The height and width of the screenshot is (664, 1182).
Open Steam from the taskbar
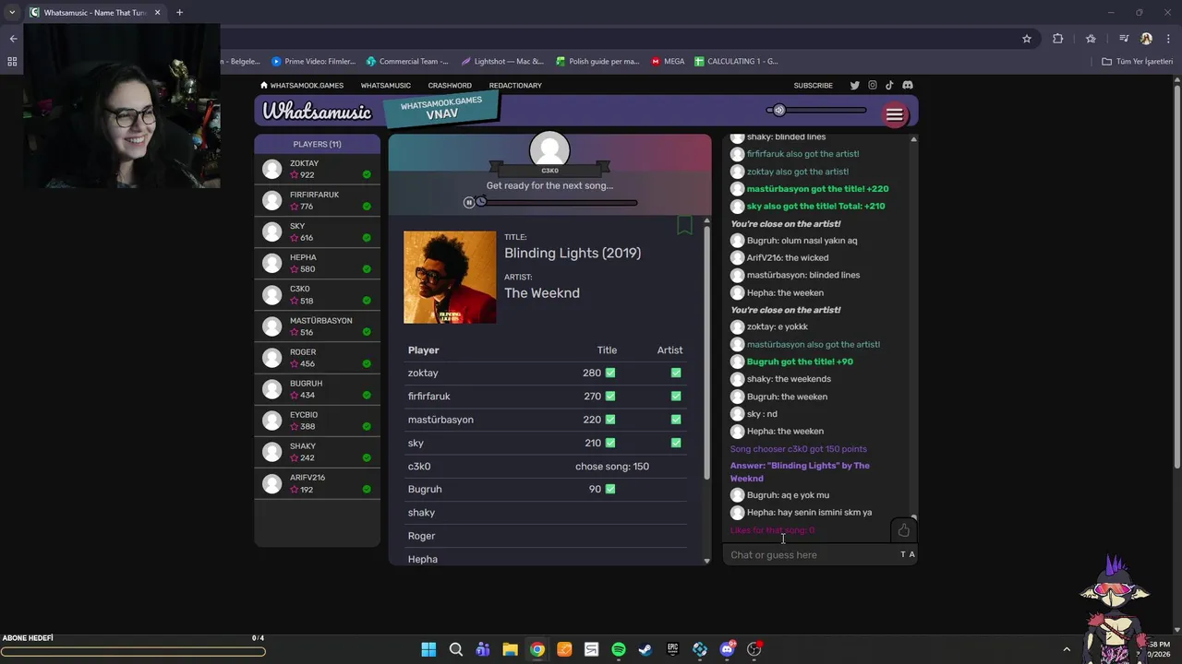[x=645, y=649]
